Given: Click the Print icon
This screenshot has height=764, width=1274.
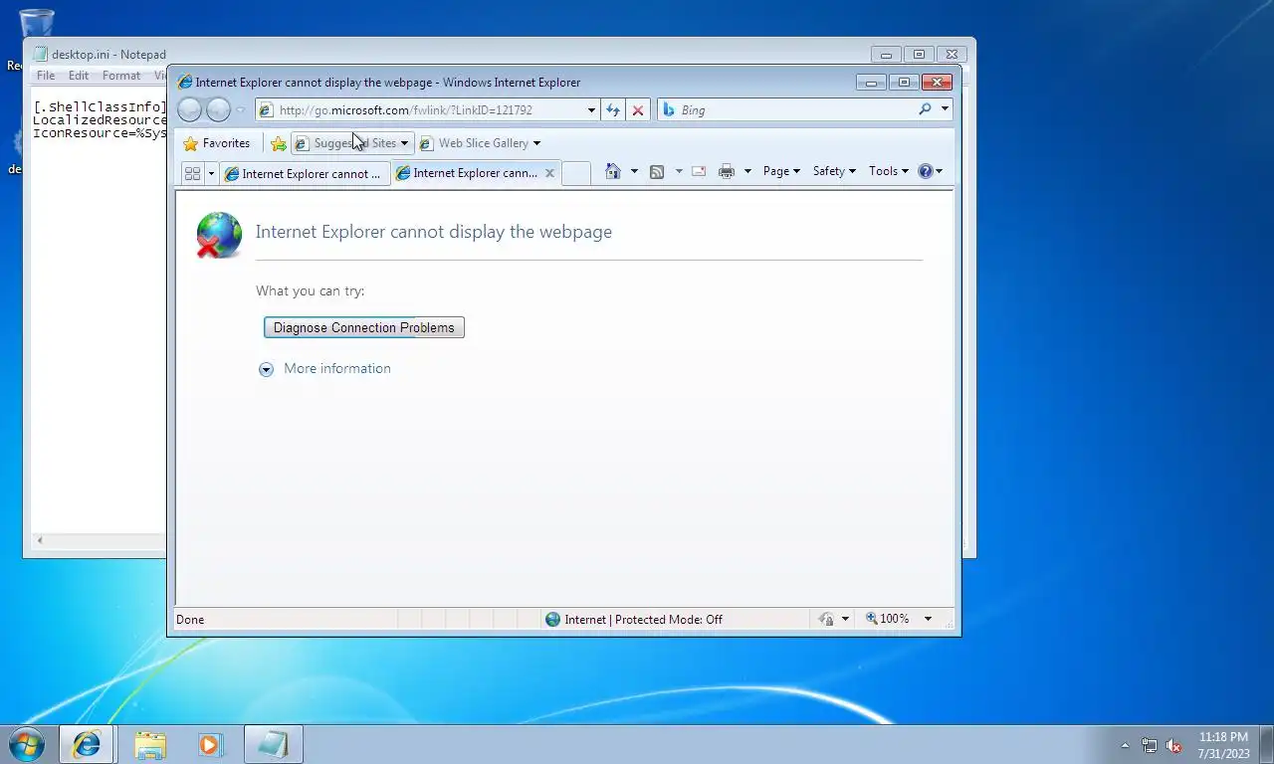Looking at the screenshot, I should pyautogui.click(x=727, y=171).
